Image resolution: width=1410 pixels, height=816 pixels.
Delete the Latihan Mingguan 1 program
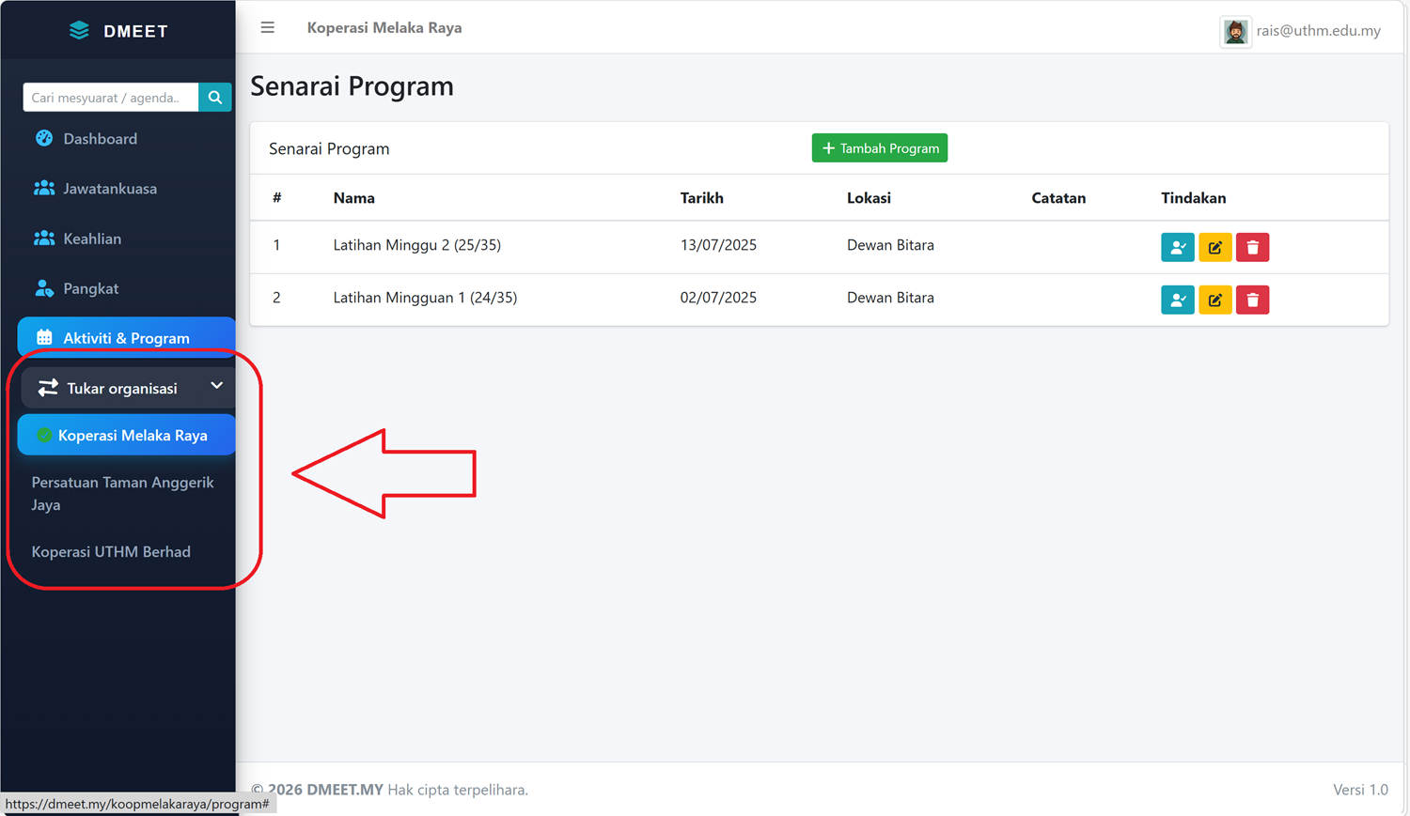[1253, 300]
